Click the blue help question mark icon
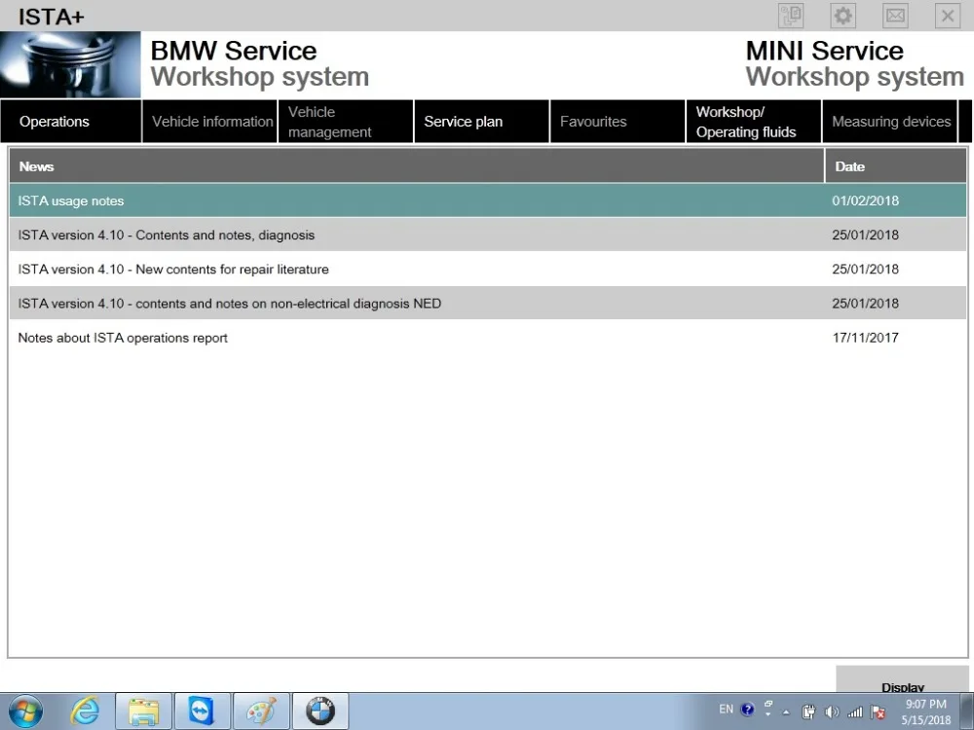This screenshot has height=730, width=974. pos(747,709)
